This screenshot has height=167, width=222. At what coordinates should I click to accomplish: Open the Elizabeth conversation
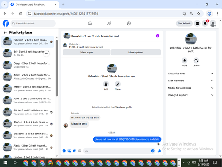click(28, 135)
